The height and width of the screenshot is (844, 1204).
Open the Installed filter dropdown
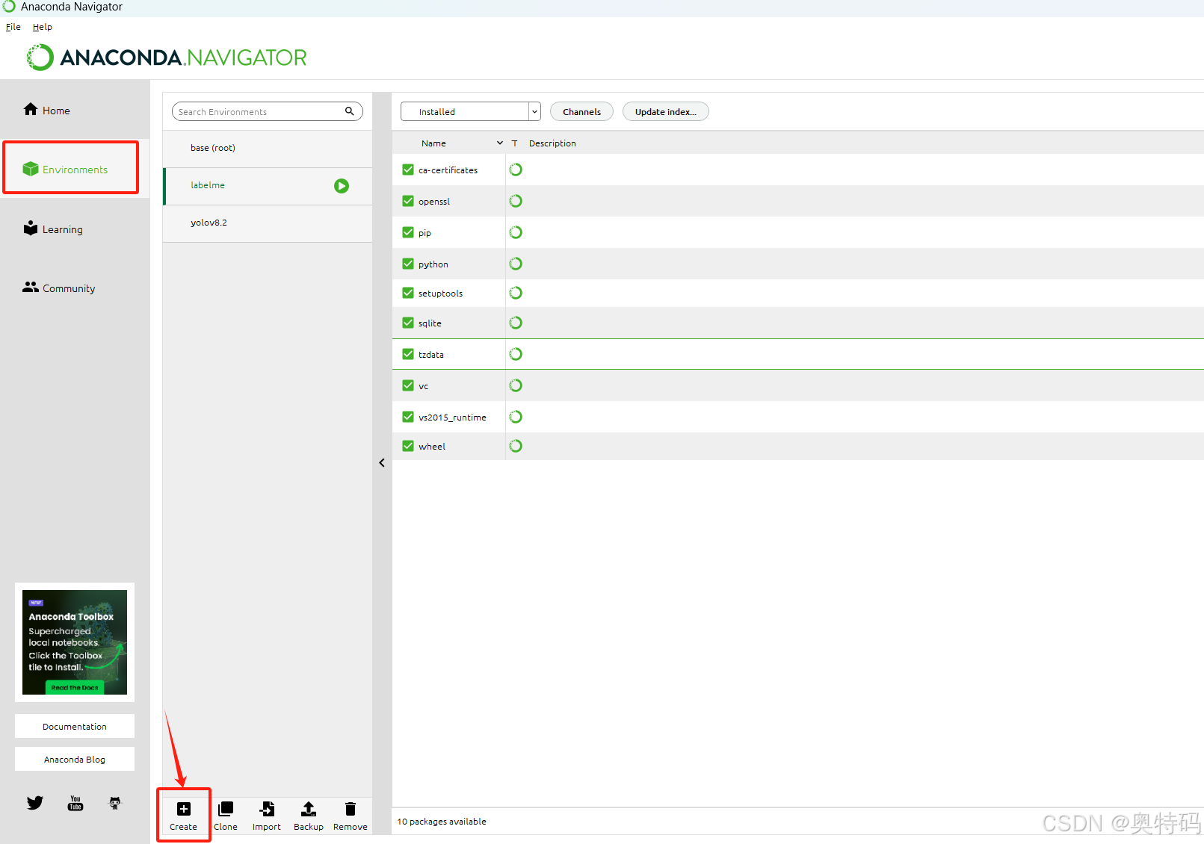pos(470,111)
